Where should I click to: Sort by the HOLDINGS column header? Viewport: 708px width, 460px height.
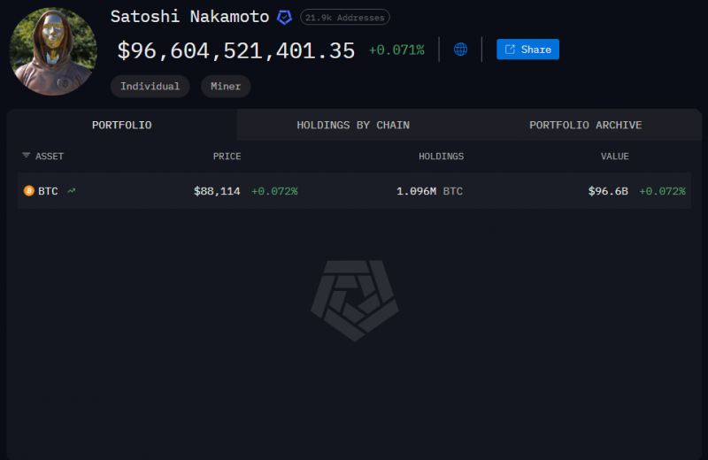pos(441,157)
